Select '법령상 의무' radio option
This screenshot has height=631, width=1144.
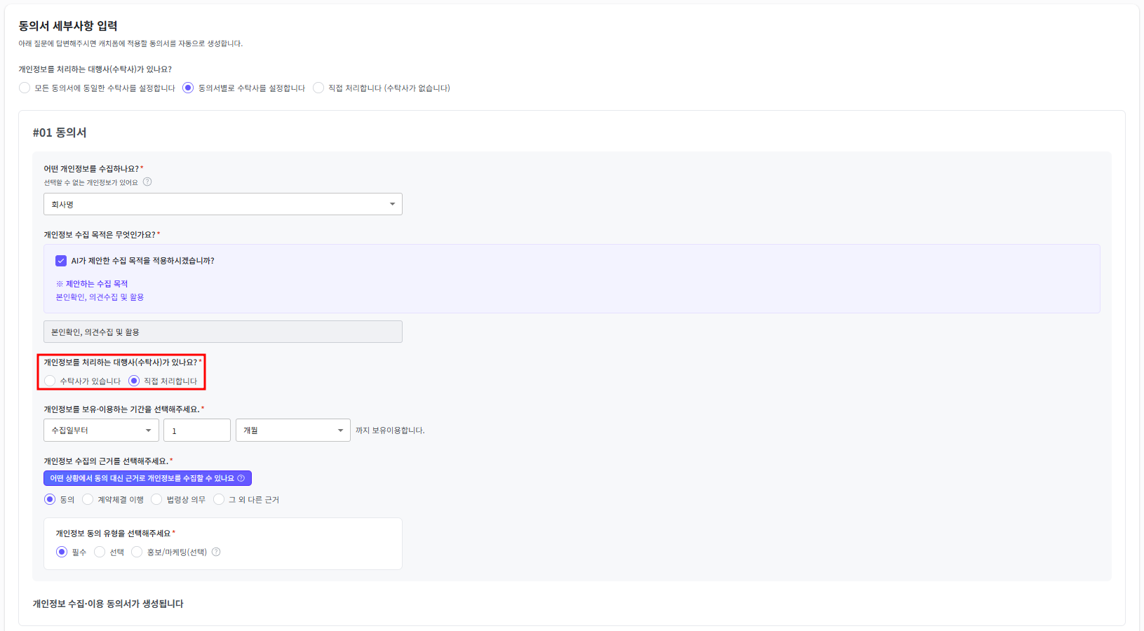tap(156, 499)
